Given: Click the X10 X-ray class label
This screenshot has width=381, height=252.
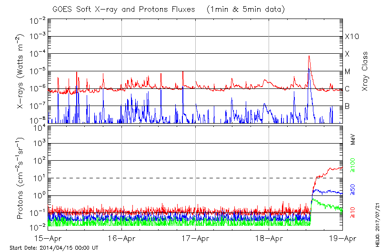Looking at the screenshot, I should tap(351, 37).
